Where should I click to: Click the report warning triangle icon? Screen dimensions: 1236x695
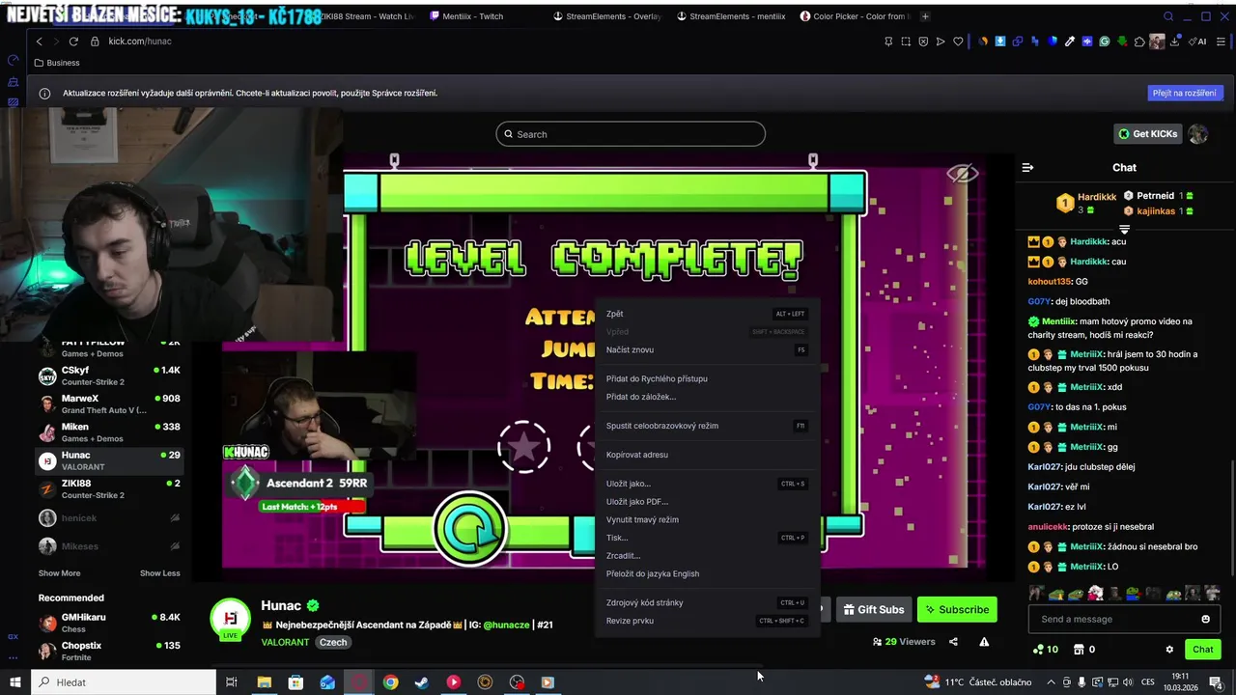coord(984,642)
